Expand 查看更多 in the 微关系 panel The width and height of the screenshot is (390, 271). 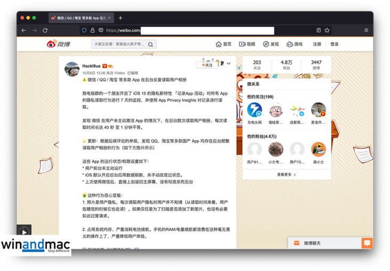[286, 174]
